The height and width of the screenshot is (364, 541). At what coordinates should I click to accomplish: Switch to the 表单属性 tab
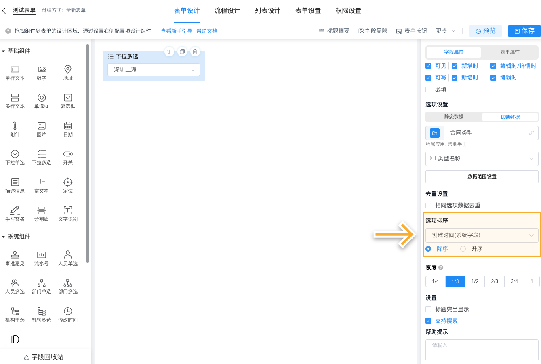pyautogui.click(x=509, y=52)
